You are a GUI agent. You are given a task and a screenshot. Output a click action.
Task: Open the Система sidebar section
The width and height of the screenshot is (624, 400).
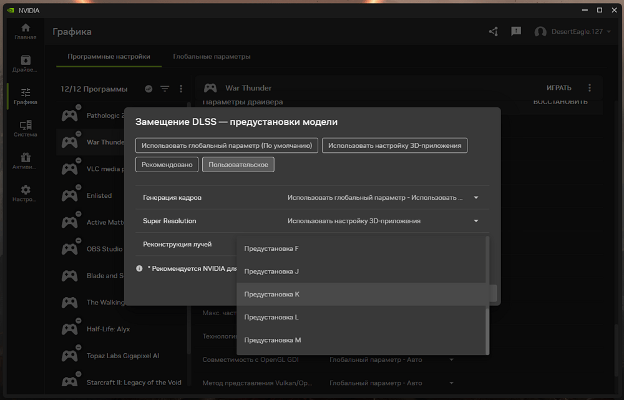pos(26,129)
